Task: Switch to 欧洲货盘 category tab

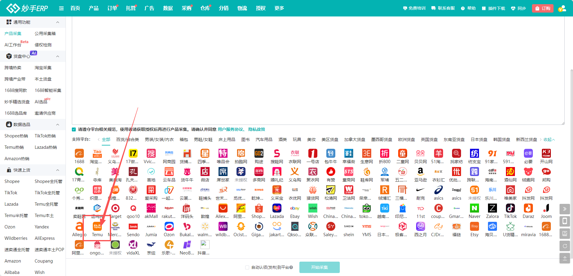Action: pyautogui.click(x=407, y=139)
